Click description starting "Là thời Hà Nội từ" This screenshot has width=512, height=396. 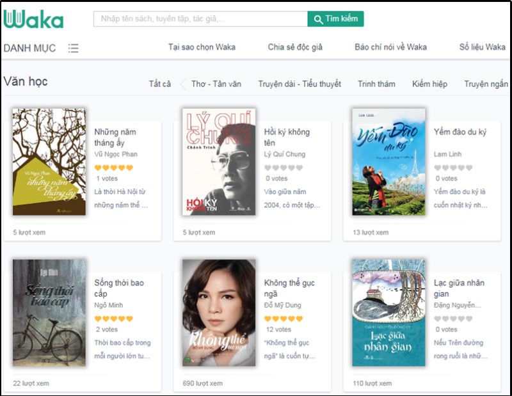click(x=121, y=198)
